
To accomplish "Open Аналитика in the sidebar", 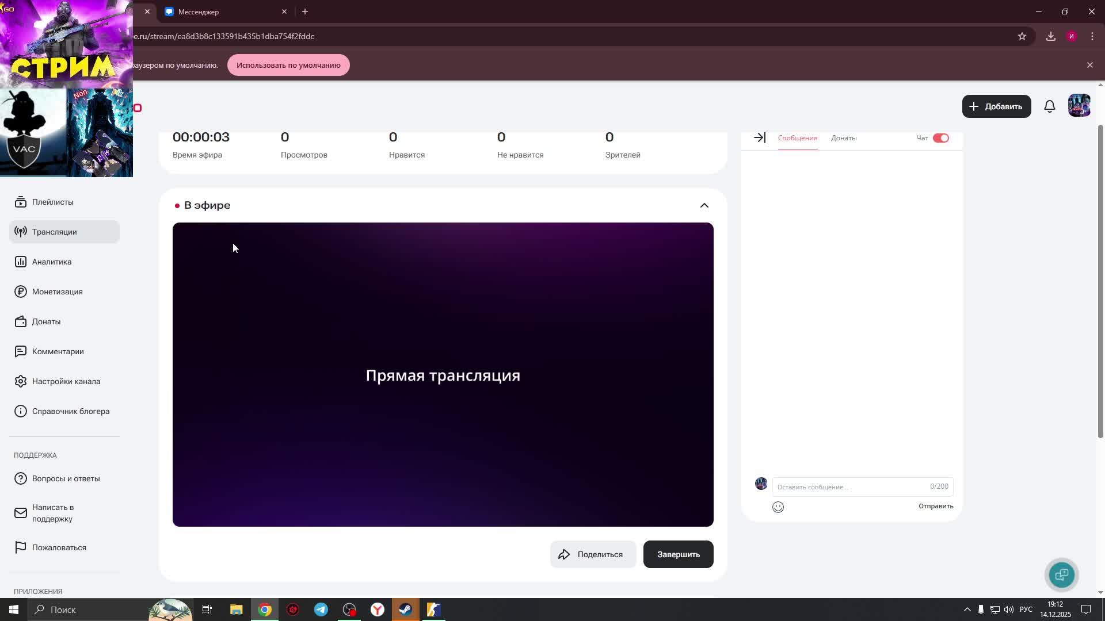I will (x=52, y=262).
